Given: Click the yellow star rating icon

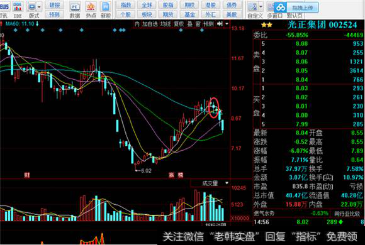Looking at the screenshot, I should click(267, 25).
